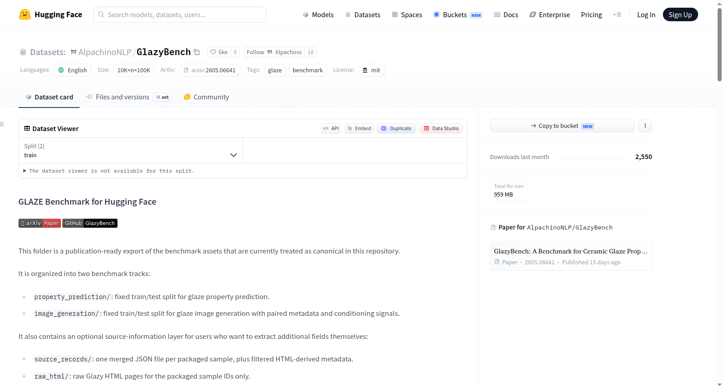Open the Enterprise navigation link
This screenshot has width=723, height=389.
point(549,14)
